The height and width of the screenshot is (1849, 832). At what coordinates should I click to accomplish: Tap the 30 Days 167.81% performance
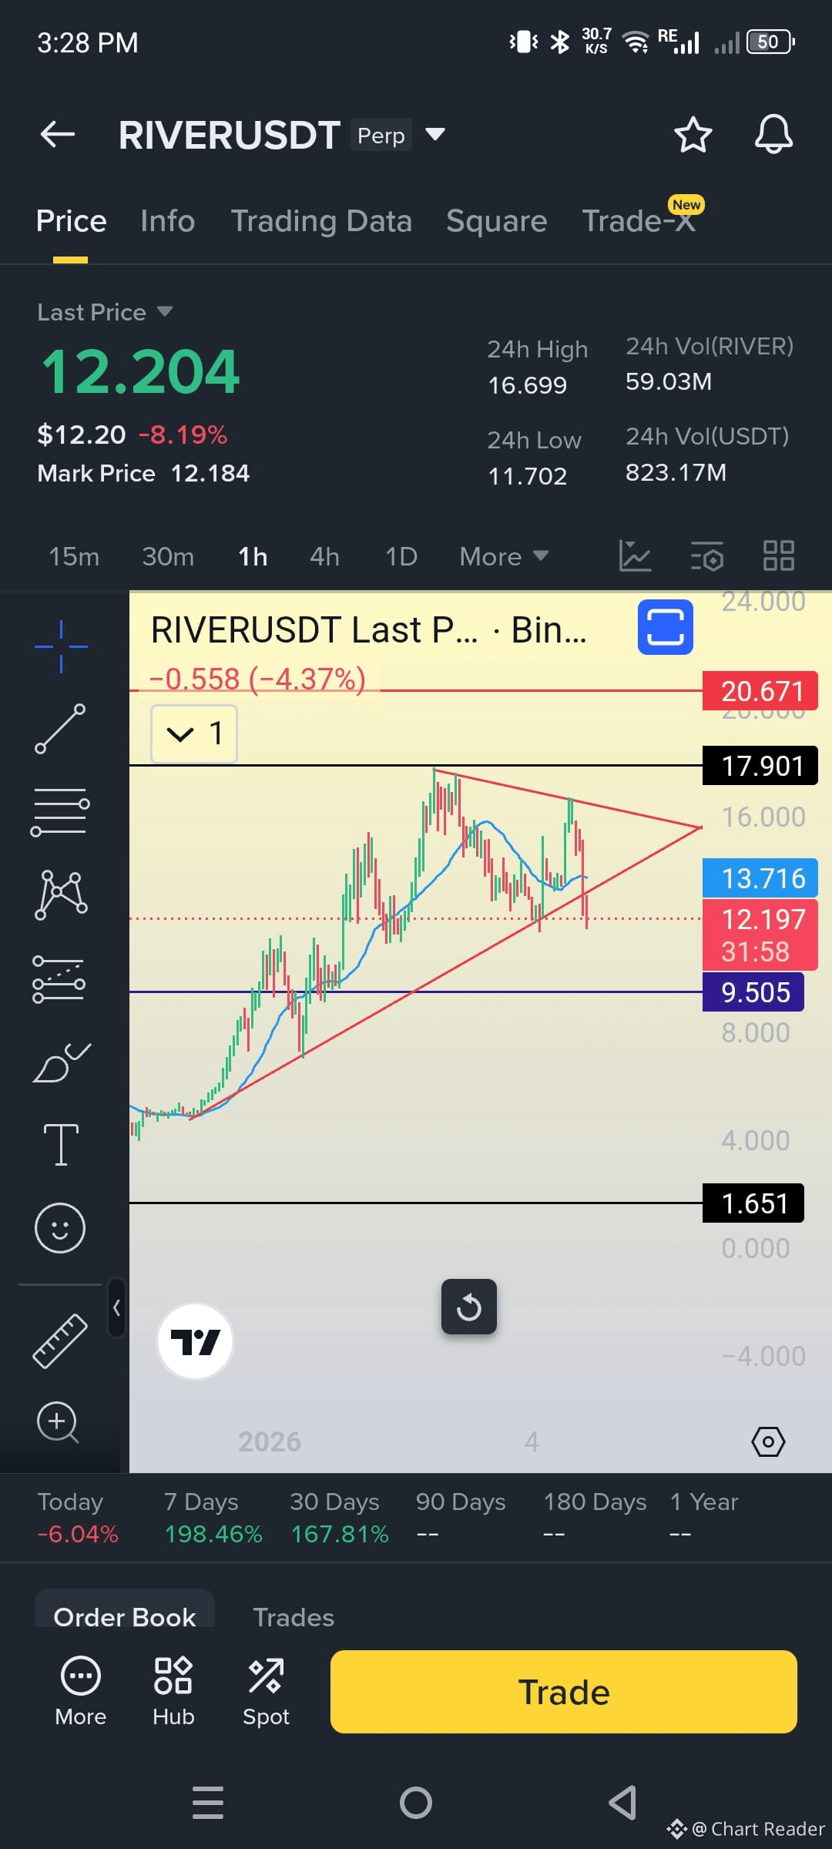[339, 1518]
